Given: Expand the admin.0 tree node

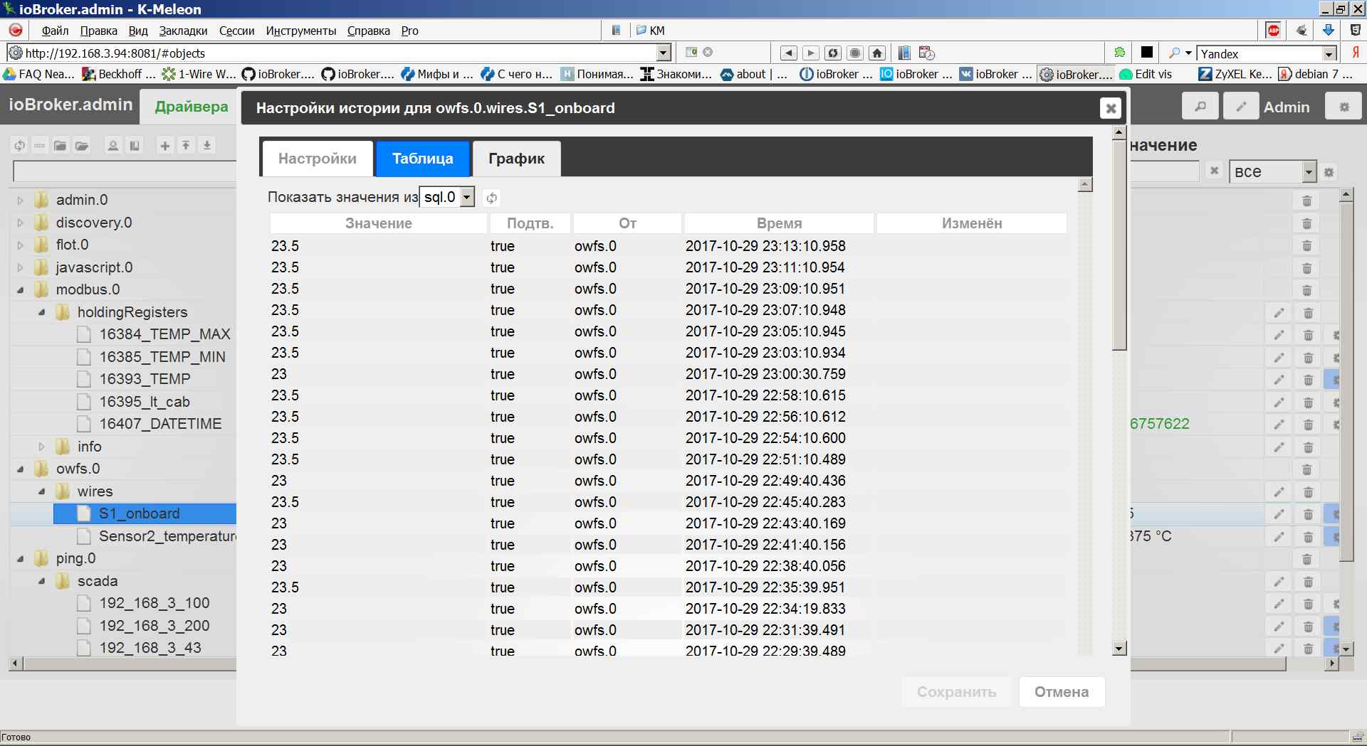Looking at the screenshot, I should click(21, 201).
